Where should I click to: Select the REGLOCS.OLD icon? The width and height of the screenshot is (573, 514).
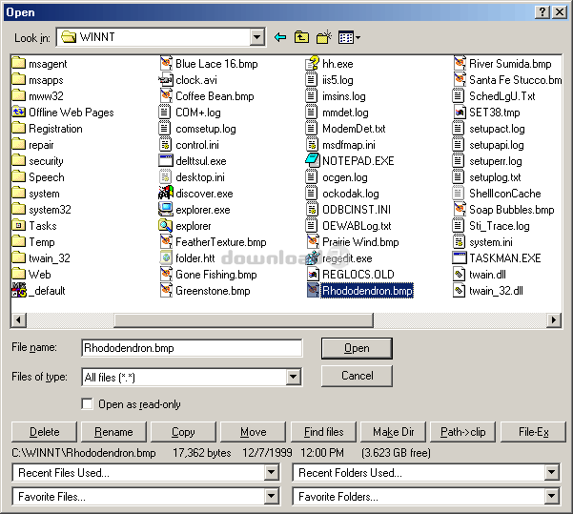[313, 275]
